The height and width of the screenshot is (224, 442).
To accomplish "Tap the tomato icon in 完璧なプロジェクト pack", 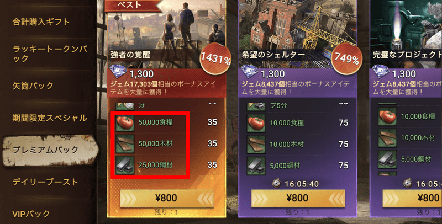I will (x=387, y=117).
